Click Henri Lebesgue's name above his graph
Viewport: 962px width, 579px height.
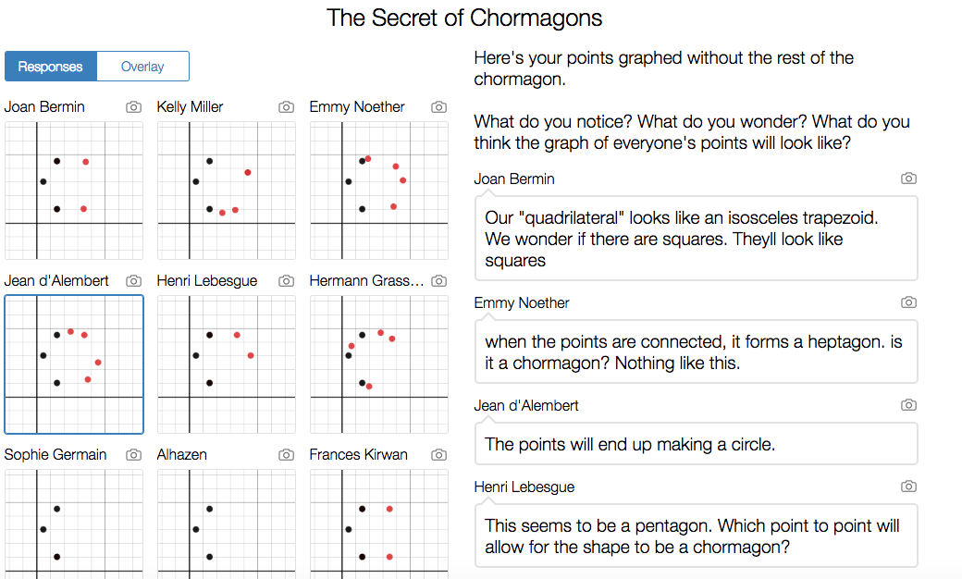pos(207,281)
